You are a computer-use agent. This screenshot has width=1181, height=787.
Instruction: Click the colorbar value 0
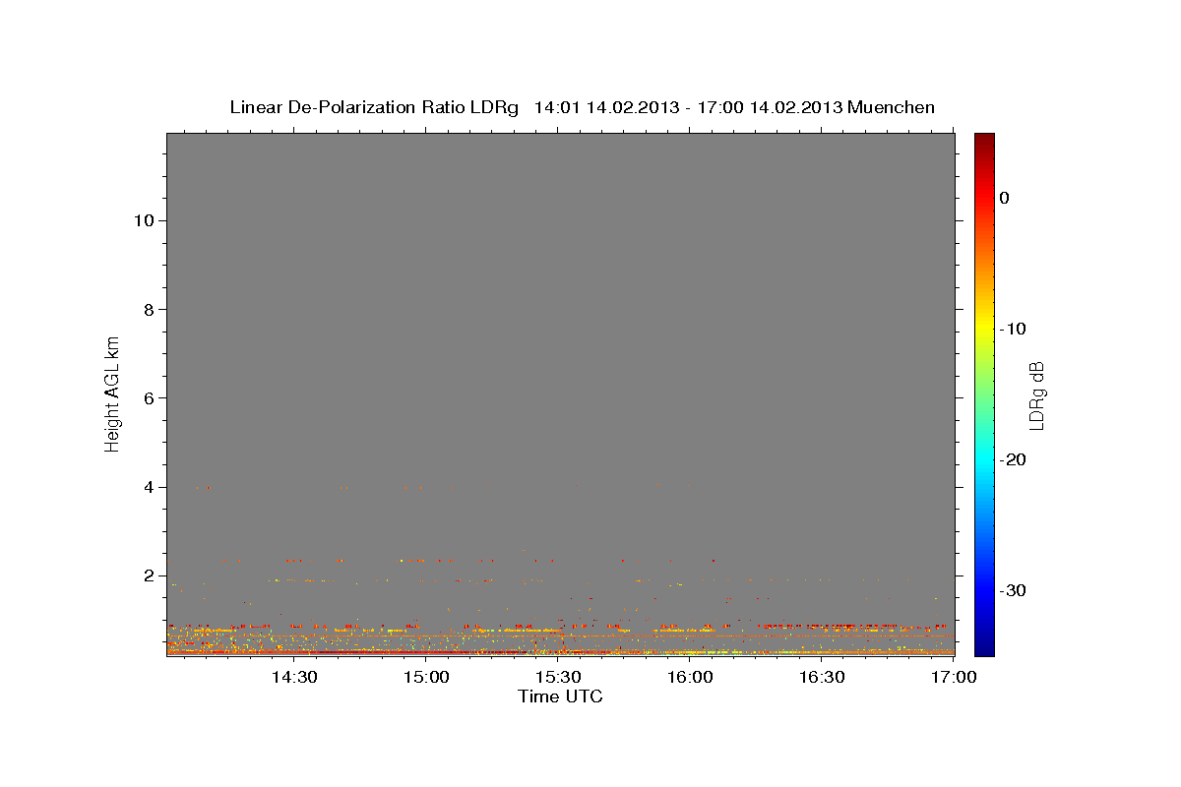(x=1005, y=198)
